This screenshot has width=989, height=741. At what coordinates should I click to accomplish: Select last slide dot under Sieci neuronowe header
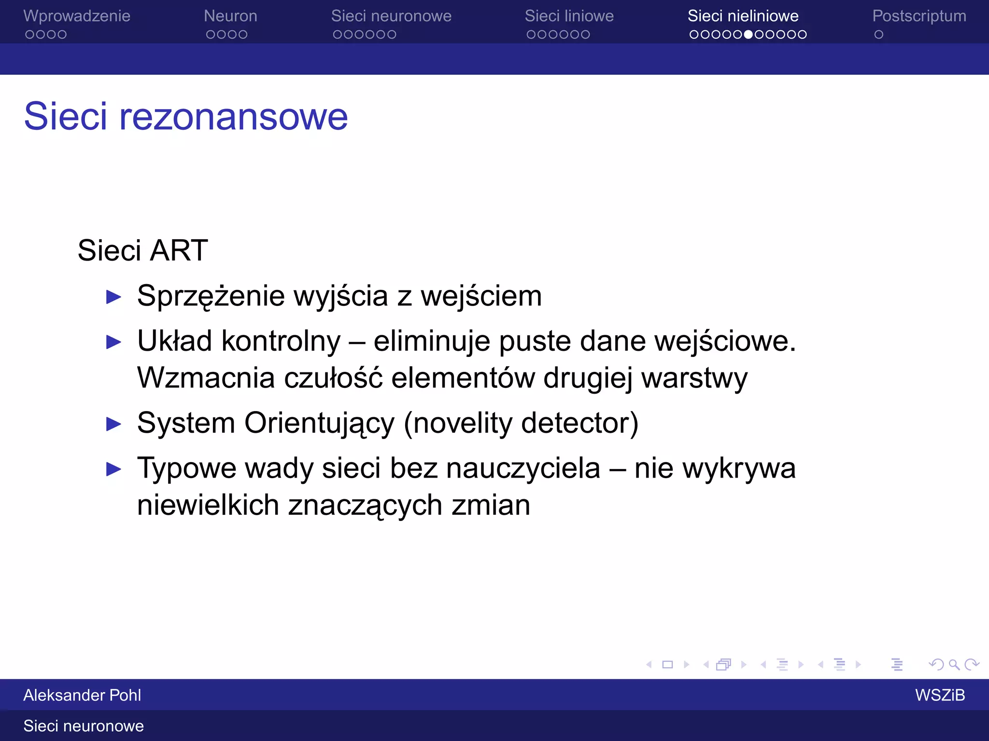[x=392, y=35]
